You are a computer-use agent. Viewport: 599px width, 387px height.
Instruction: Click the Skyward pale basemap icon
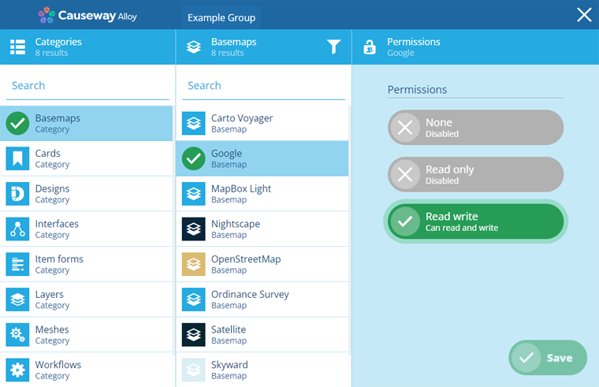194,370
